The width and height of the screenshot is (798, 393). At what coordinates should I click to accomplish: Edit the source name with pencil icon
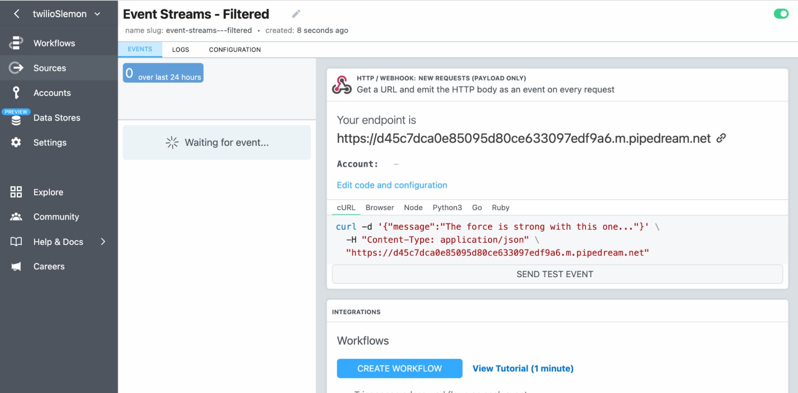(296, 14)
